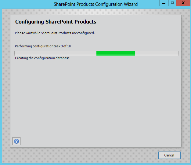Click the blank center of the wizard panel
Viewport: 191px width, 165px height.
[x=96, y=97]
